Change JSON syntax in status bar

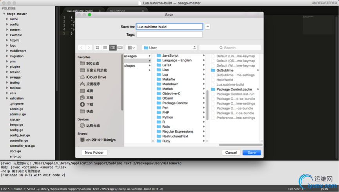point(324,189)
